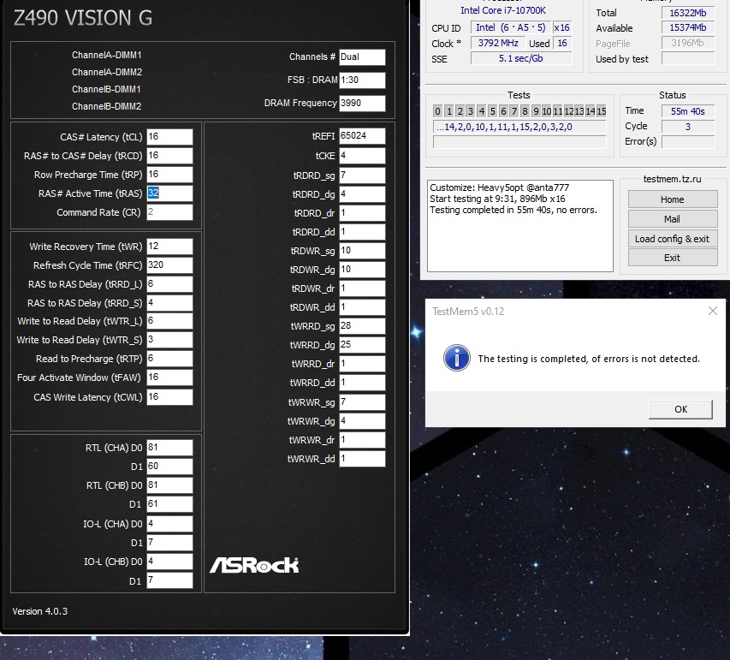Click the tWRWR_dg field
The width and height of the screenshot is (730, 660).
362,420
